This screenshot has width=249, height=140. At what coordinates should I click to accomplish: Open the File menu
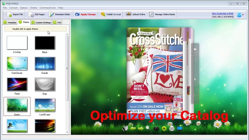5,8
